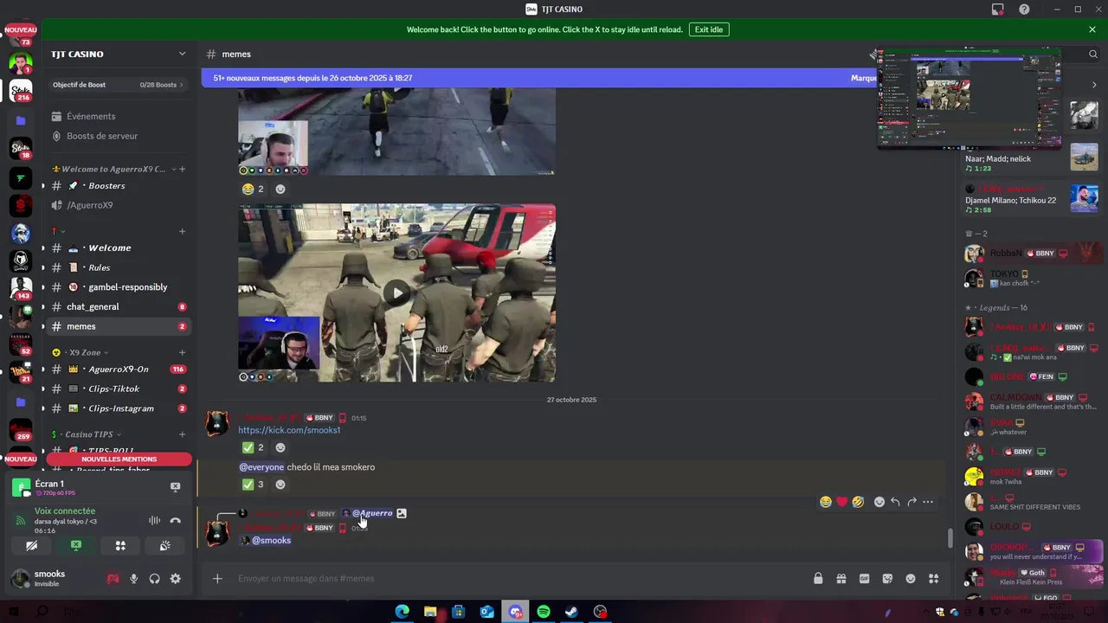1108x623 pixels.
Task: Dismiss the green idle banner
Action: point(1092,29)
